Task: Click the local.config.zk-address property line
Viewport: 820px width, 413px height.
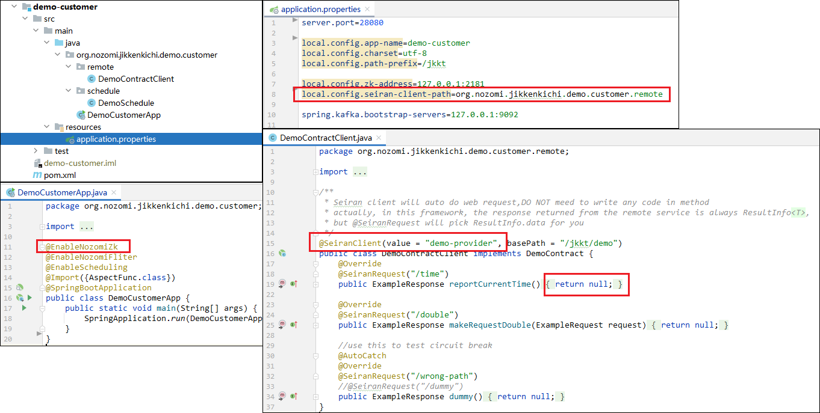Action: [393, 84]
